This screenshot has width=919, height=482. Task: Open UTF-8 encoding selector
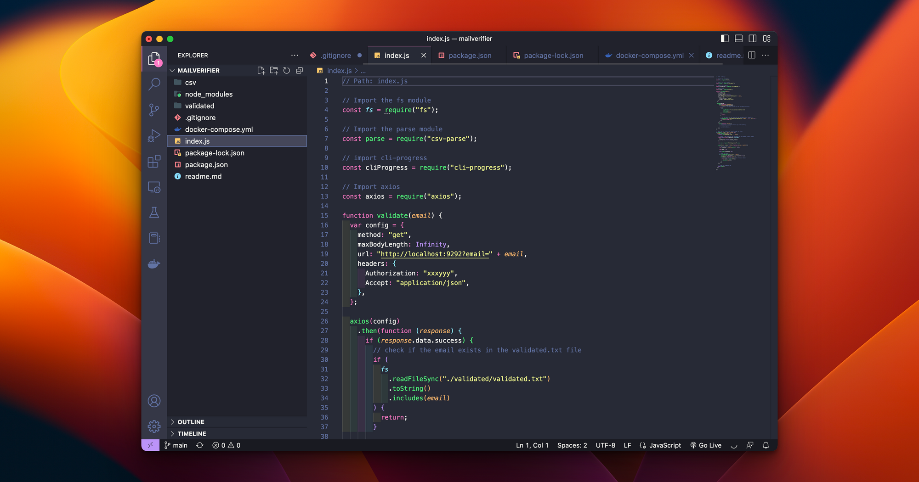pos(605,445)
